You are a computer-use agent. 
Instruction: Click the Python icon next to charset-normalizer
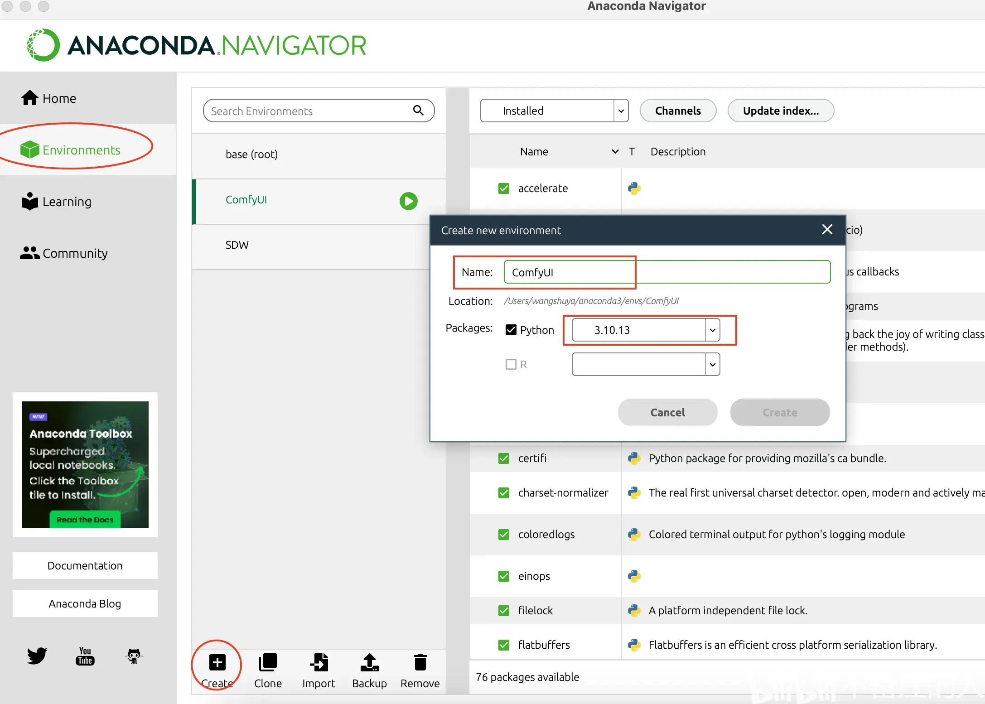(x=634, y=493)
